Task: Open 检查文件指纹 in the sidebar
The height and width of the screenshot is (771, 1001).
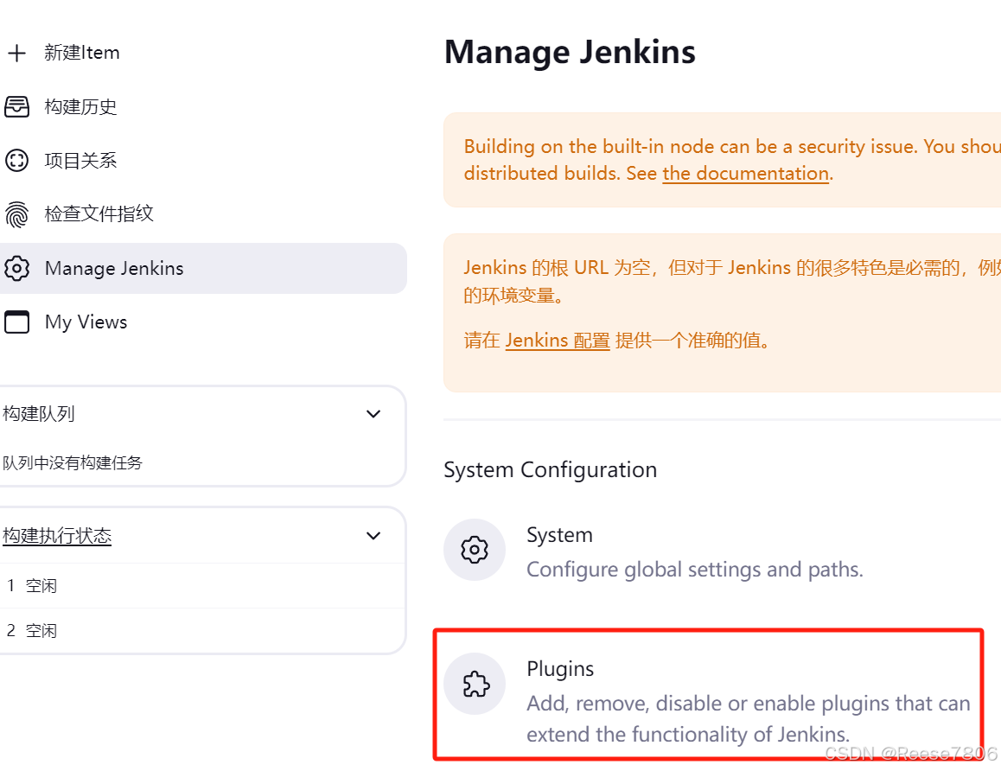Action: (99, 213)
